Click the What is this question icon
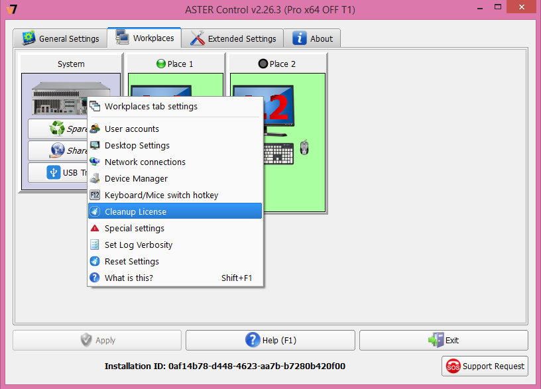The image size is (541, 389). point(95,278)
